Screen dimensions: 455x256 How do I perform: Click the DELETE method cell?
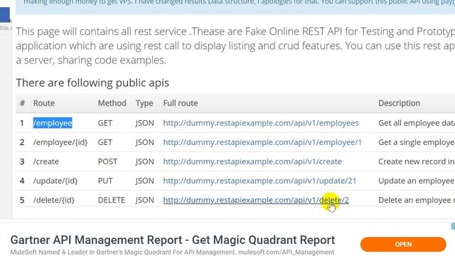point(111,200)
